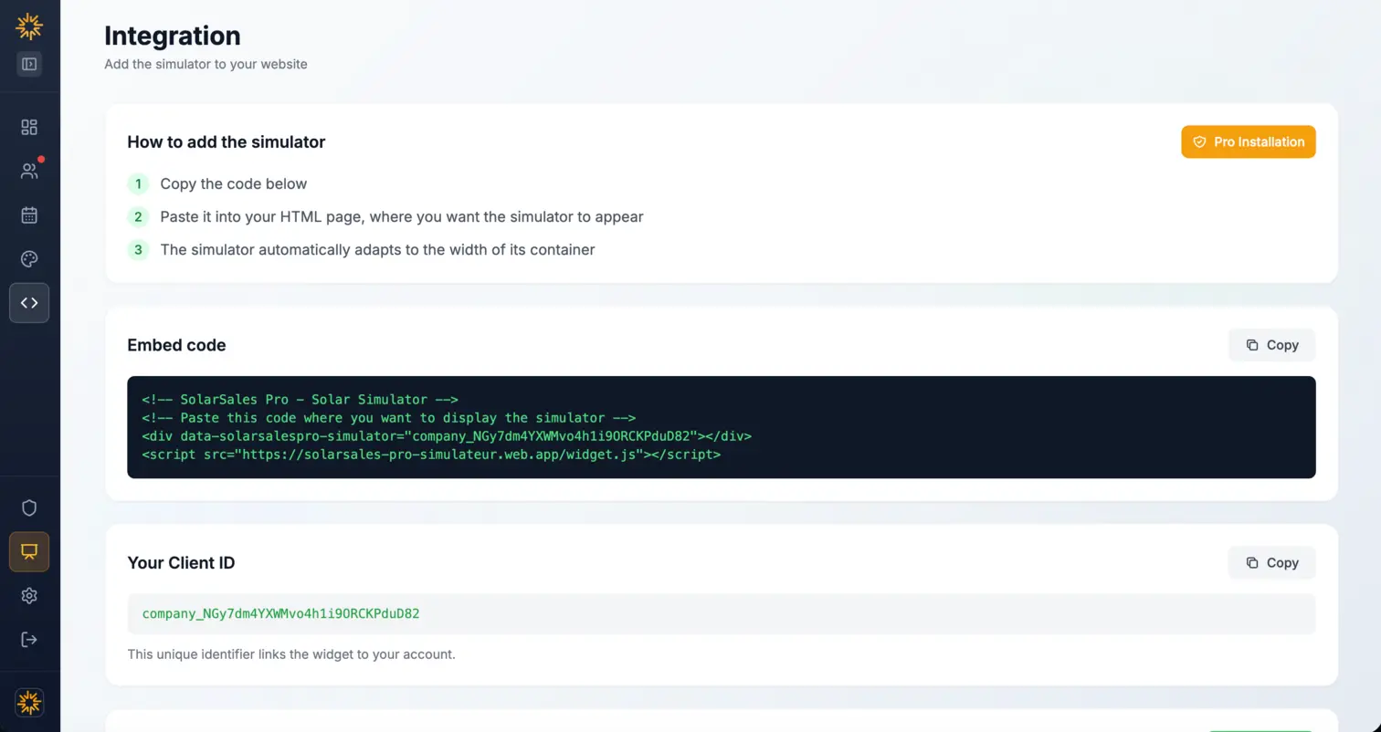Click 'Add the simulator to your website' subtitle
This screenshot has width=1381, height=732.
tap(206, 64)
